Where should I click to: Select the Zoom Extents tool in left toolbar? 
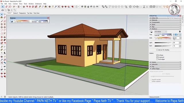[x=2, y=63]
